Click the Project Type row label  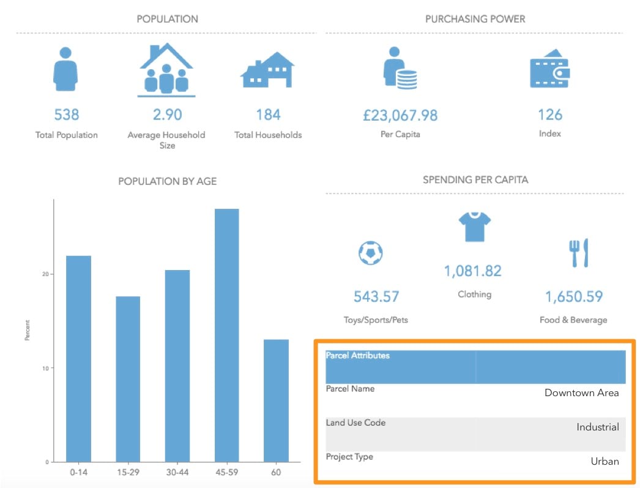tap(349, 457)
